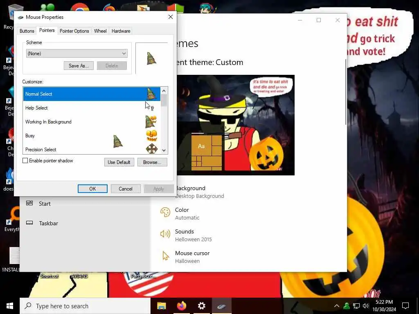This screenshot has width=419, height=314.
Task: Click Cancel in Mouse Properties
Action: point(126,189)
